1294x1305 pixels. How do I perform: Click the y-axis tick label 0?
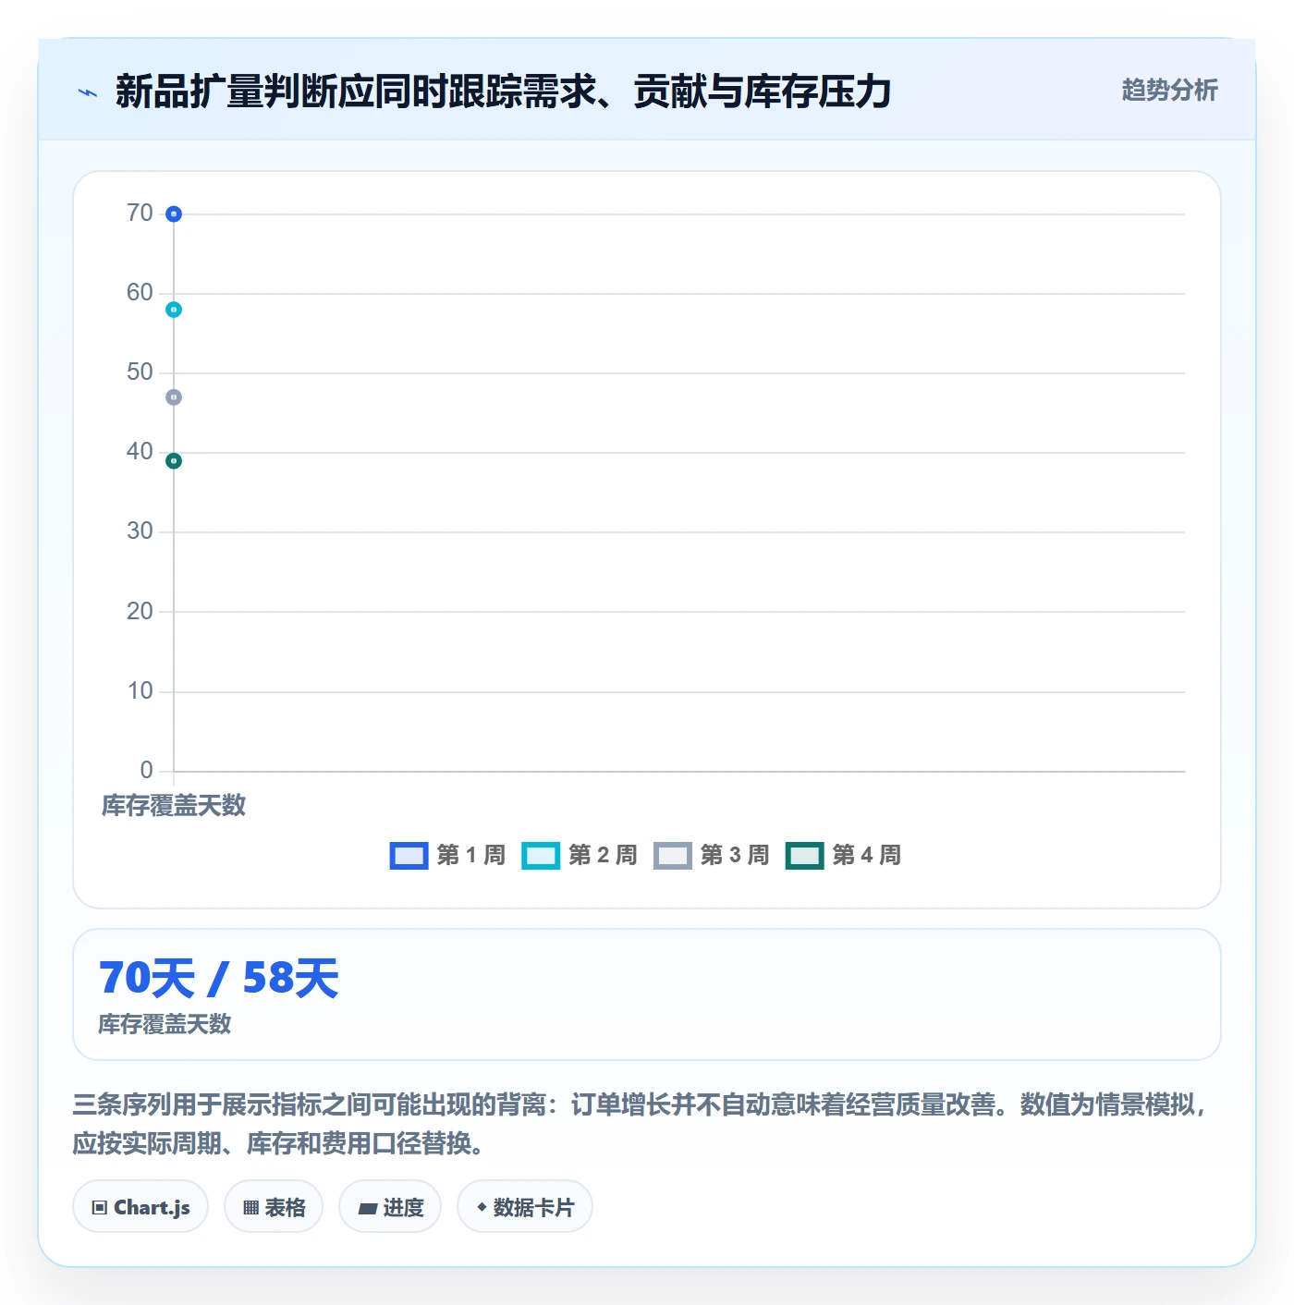[146, 771]
